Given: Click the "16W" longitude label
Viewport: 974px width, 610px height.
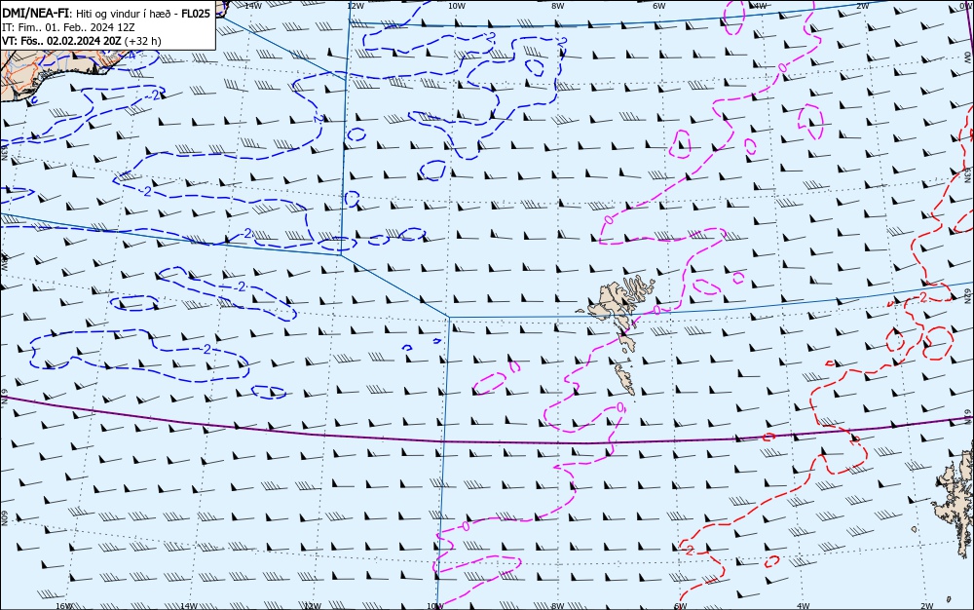Looking at the screenshot, I should point(64,606).
